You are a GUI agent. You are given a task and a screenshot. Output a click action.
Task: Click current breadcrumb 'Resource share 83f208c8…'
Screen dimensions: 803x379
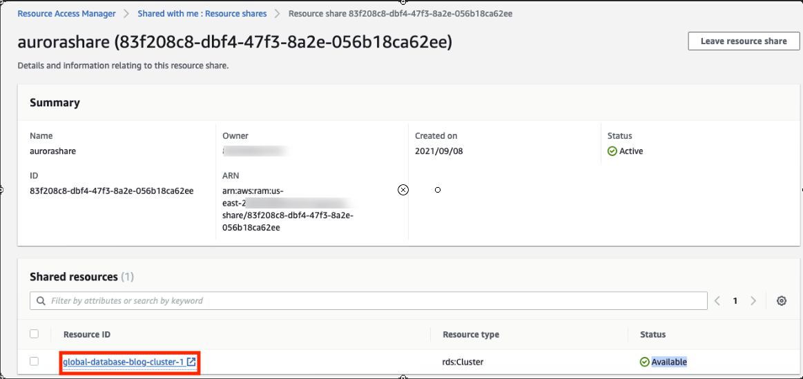point(400,14)
